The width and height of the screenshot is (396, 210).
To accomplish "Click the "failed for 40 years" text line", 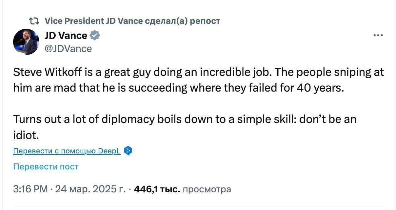I will (298, 88).
